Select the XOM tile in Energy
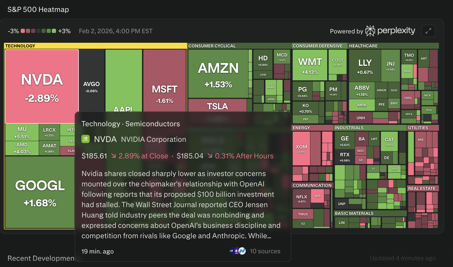The image size is (453, 267). 301,148
